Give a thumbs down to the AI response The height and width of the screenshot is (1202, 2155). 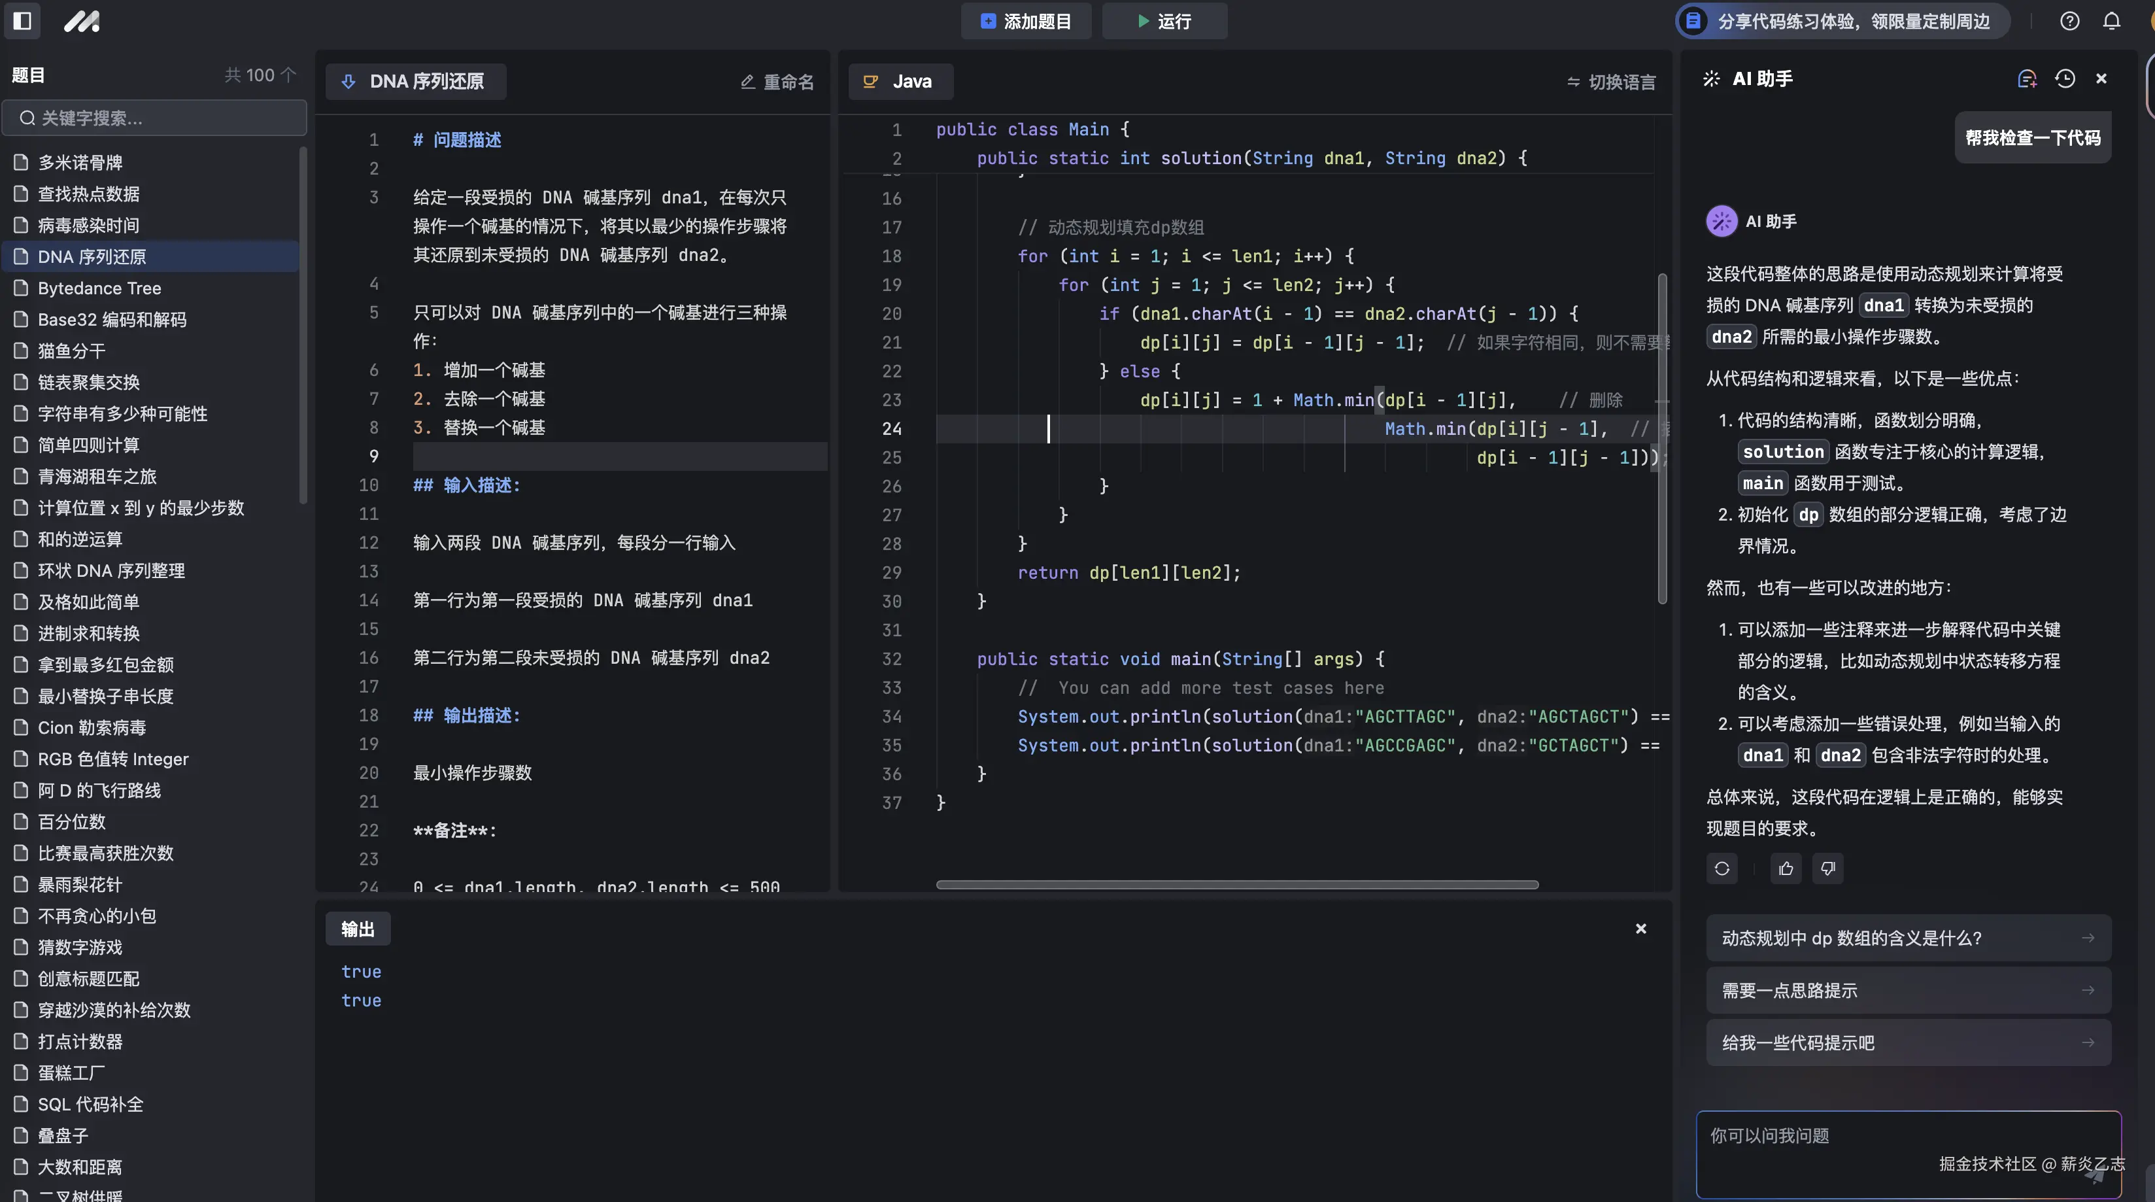pos(1828,869)
